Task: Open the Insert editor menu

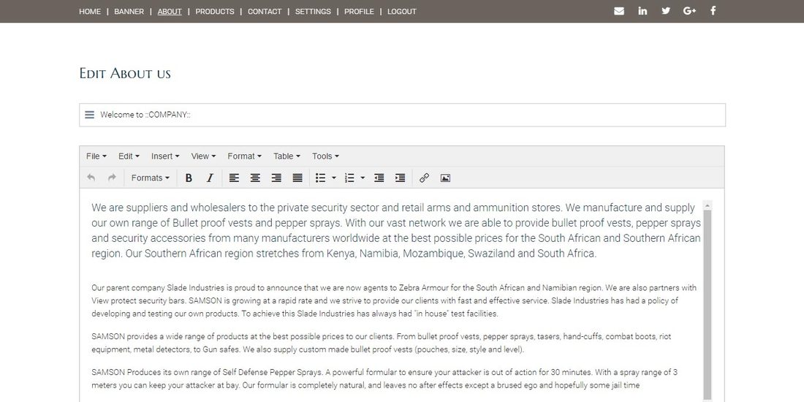Action: pos(165,156)
